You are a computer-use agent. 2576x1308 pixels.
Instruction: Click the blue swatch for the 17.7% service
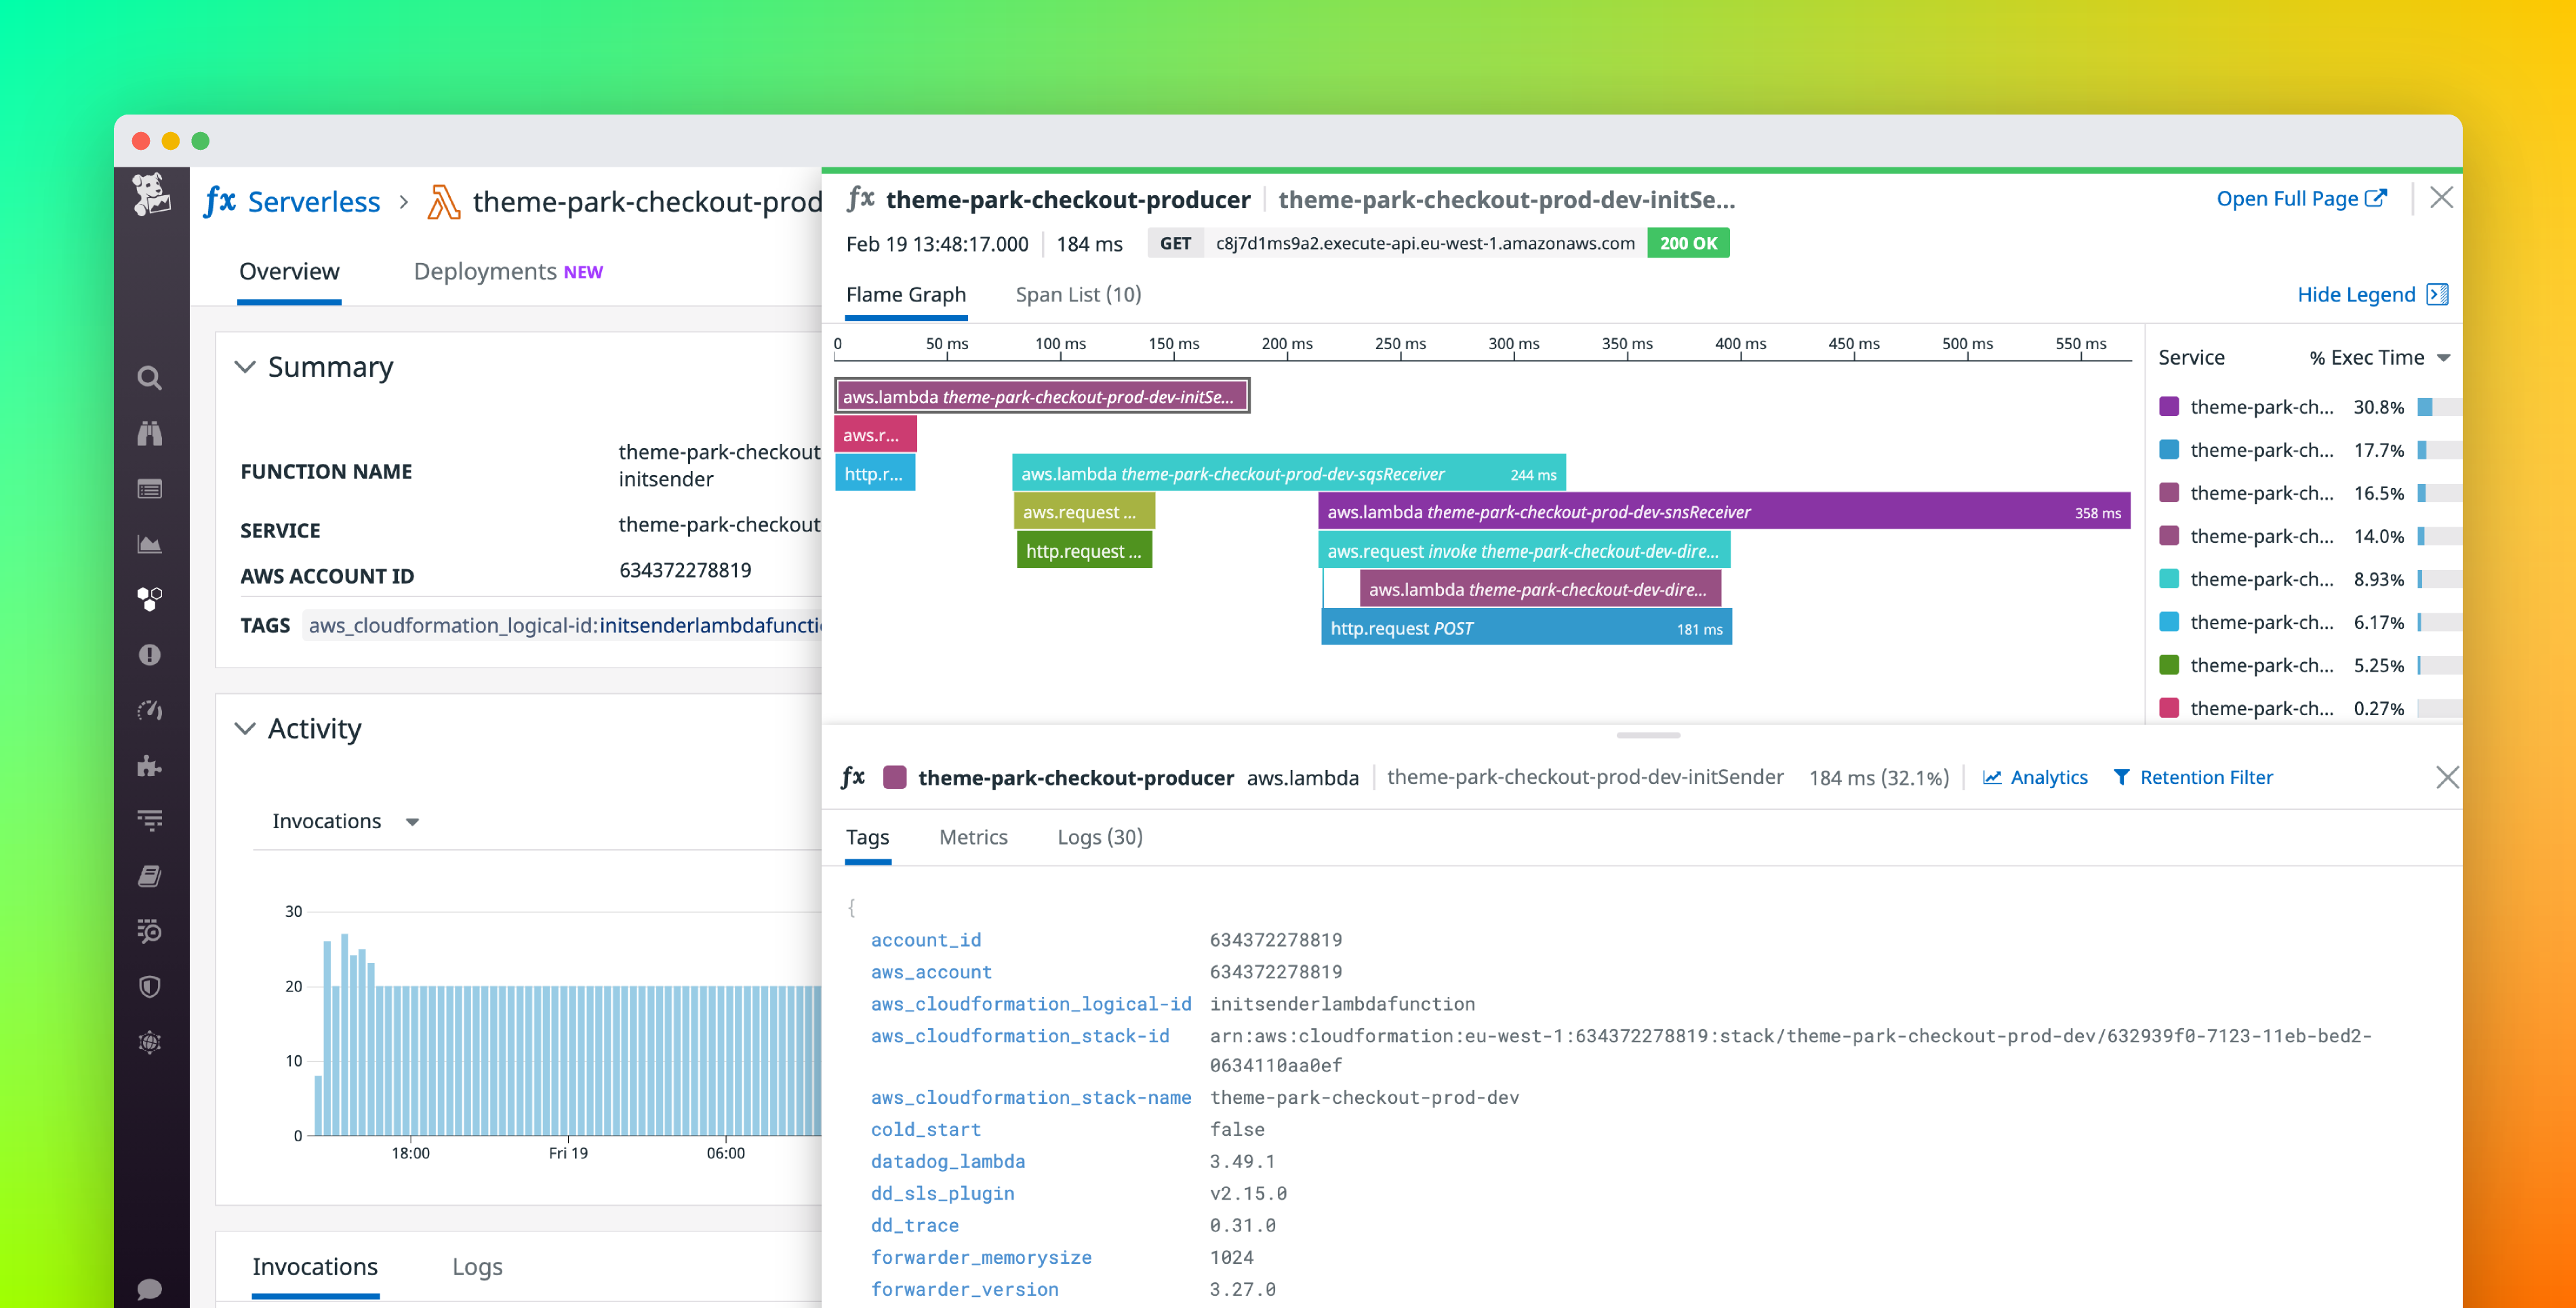pyautogui.click(x=2169, y=449)
